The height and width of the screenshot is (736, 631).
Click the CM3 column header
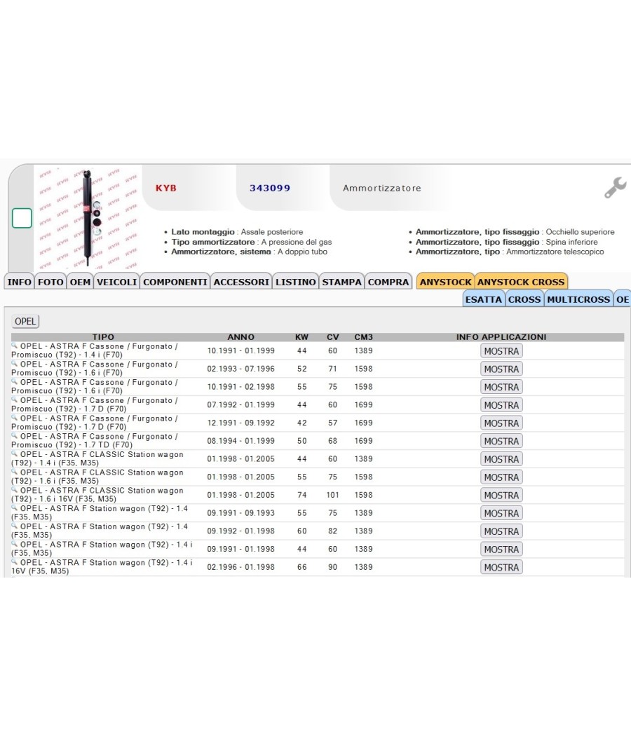pyautogui.click(x=363, y=337)
